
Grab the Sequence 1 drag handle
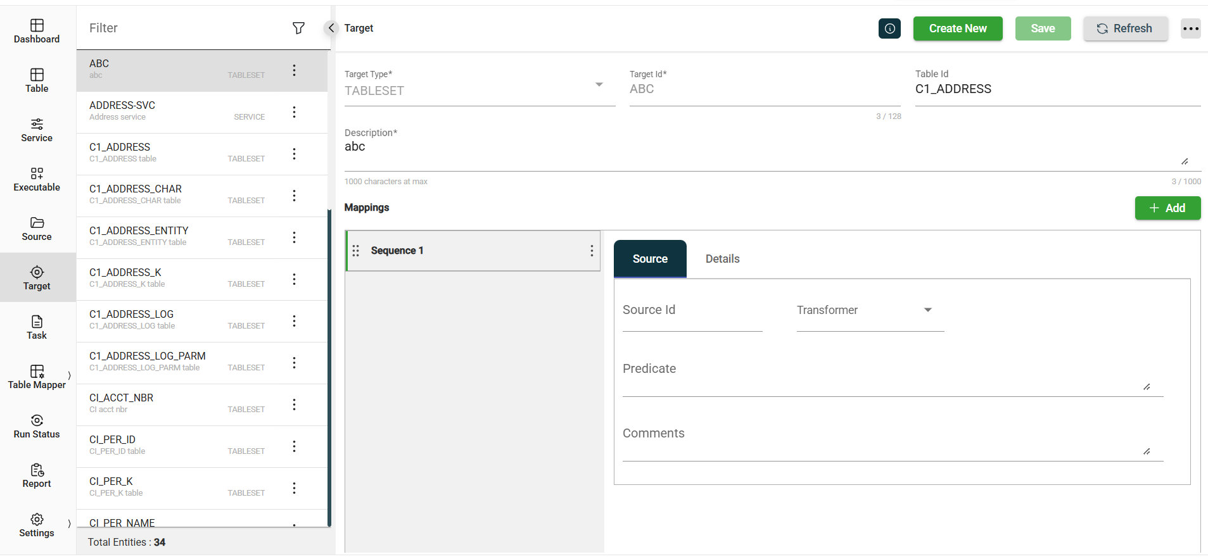(x=356, y=251)
